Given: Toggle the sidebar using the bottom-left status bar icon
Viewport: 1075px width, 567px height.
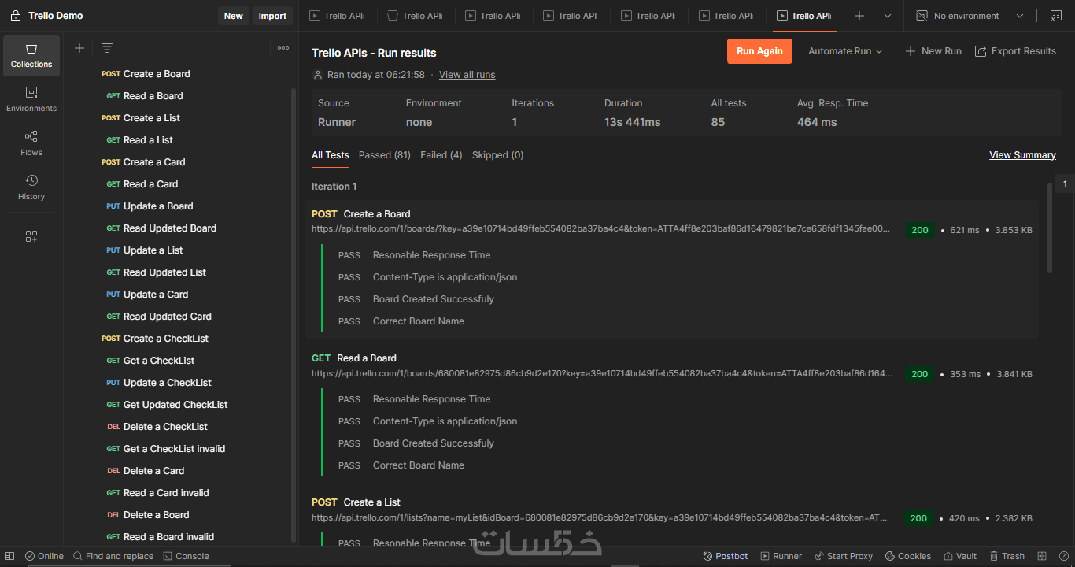Looking at the screenshot, I should (x=10, y=556).
